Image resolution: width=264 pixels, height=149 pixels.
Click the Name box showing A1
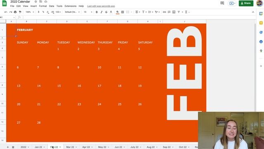point(7,17)
